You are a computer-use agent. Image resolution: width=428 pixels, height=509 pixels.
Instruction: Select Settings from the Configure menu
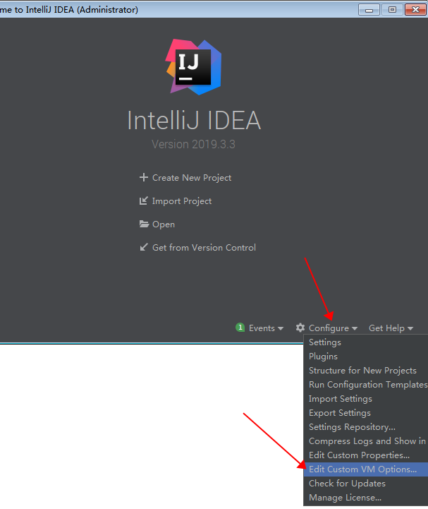(x=325, y=342)
